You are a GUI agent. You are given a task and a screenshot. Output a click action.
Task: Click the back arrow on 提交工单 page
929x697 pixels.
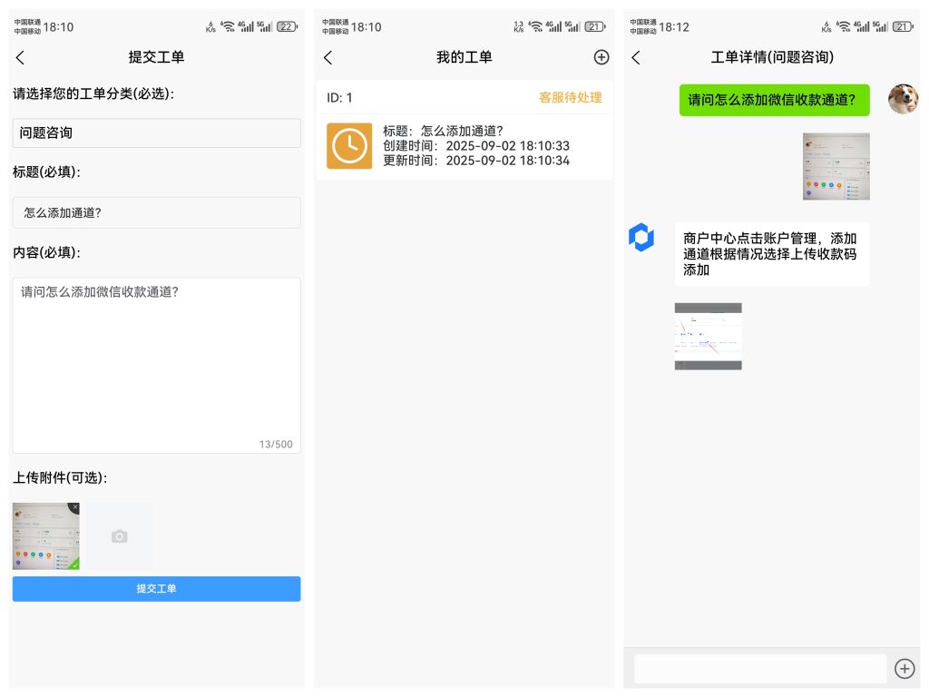pyautogui.click(x=20, y=56)
